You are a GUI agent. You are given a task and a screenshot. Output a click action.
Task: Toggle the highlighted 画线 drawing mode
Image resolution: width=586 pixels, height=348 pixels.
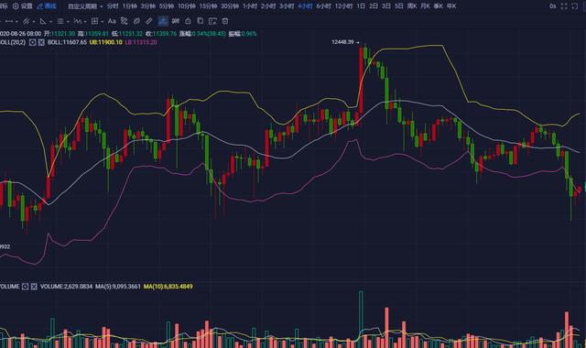pos(47,6)
